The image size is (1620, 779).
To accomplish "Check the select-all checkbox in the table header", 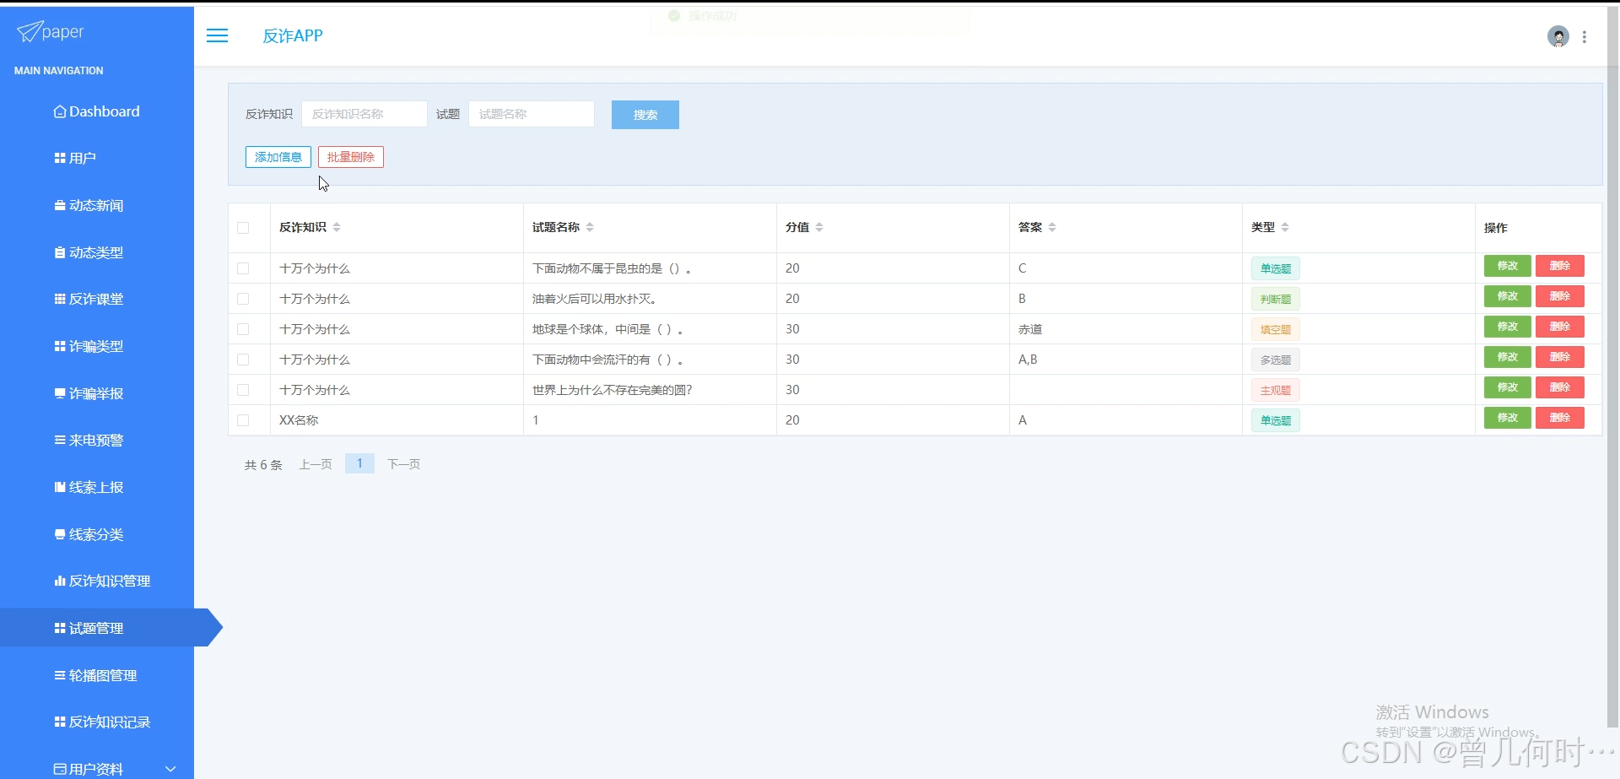I will [x=244, y=228].
